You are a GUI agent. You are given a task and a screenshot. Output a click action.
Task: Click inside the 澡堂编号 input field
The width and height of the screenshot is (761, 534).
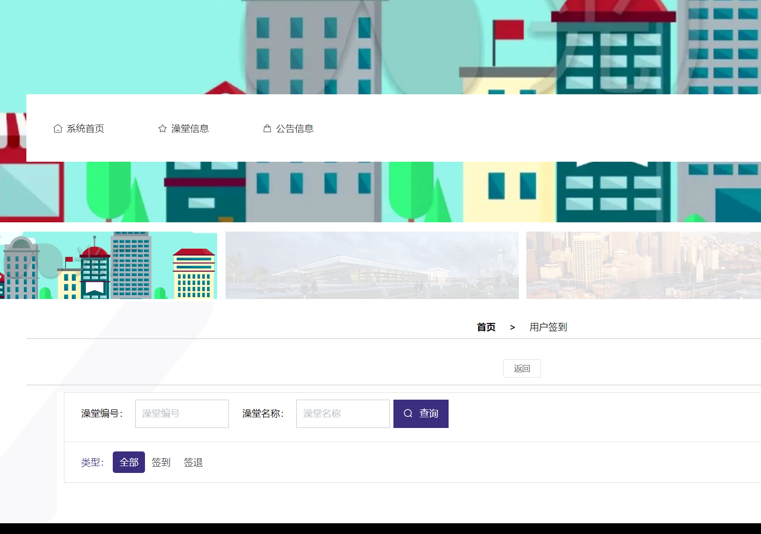(x=182, y=413)
